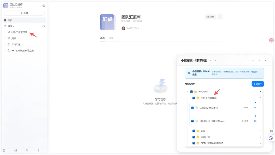Collapse the left sidebar with the fold icon
275x155 pixels.
pos(43,6)
